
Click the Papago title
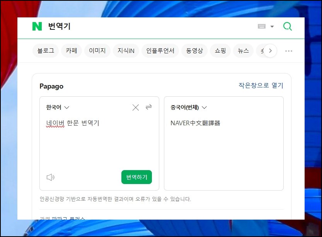(51, 86)
